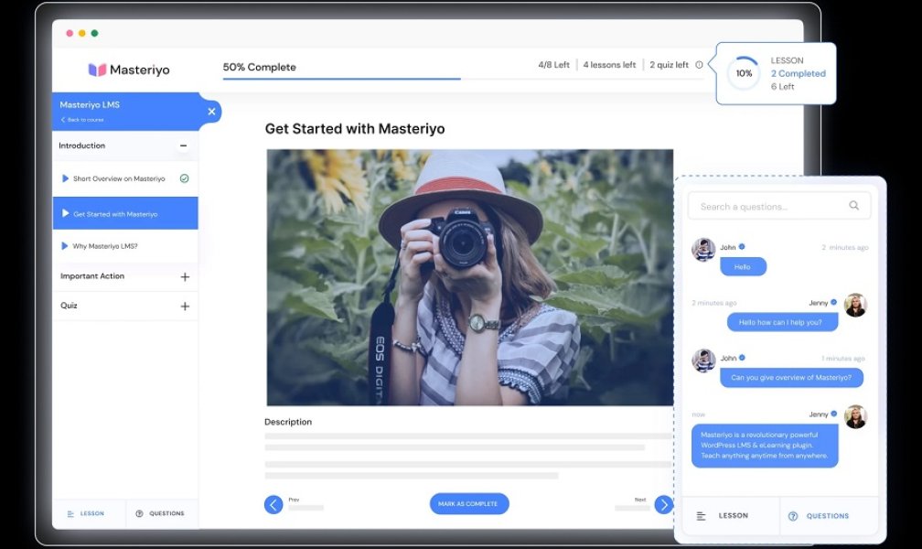922x549 pixels.
Task: Click the circular 10% lesson progress indicator
Action: (x=743, y=74)
